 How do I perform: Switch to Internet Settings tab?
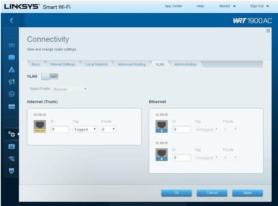pos(63,64)
